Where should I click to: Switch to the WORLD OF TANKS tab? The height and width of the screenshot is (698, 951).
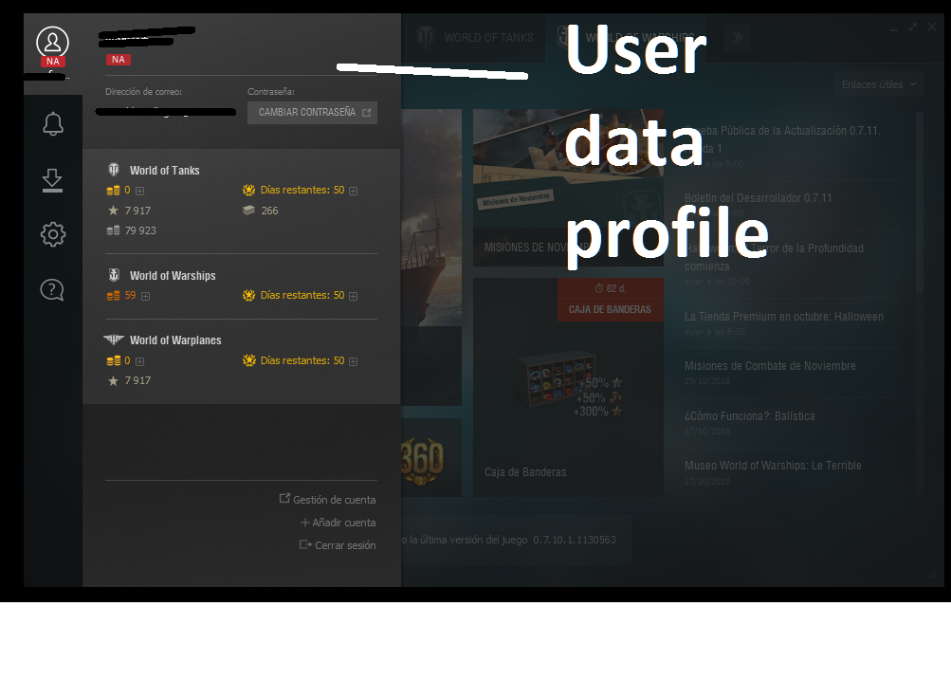click(476, 38)
